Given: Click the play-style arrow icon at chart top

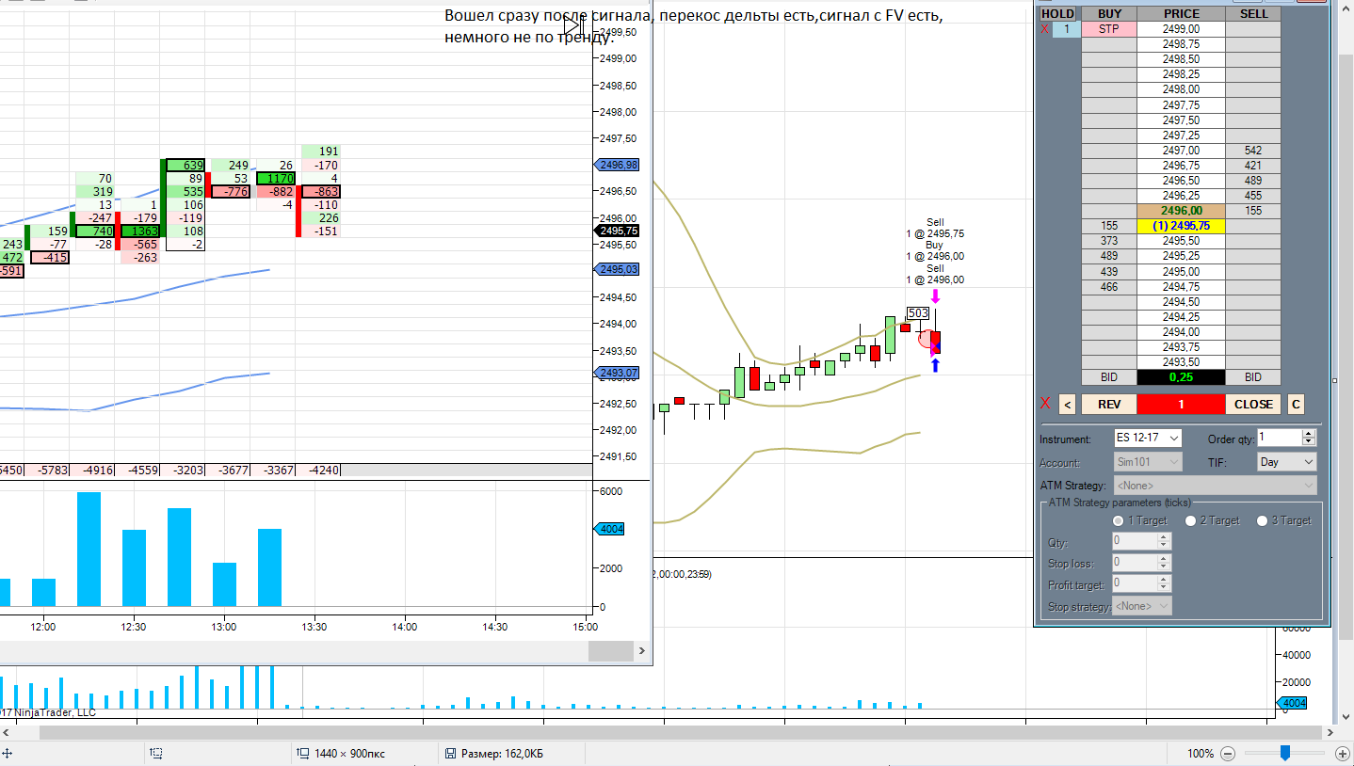Looking at the screenshot, I should click(x=572, y=25).
